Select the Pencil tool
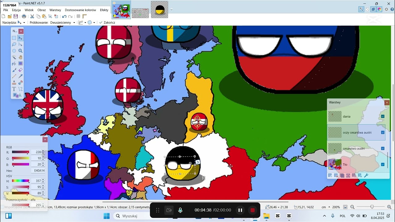Image resolution: width=395 pixels, height=222 pixels. click(x=14, y=76)
